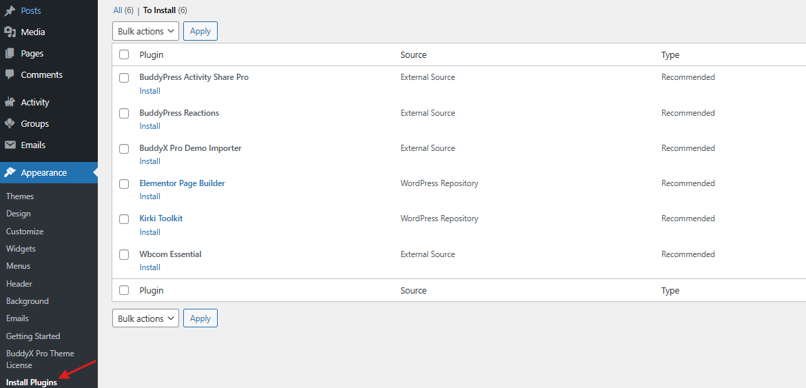Click the Emails envelope icon
Image resolution: width=806 pixels, height=388 pixels.
coord(10,145)
